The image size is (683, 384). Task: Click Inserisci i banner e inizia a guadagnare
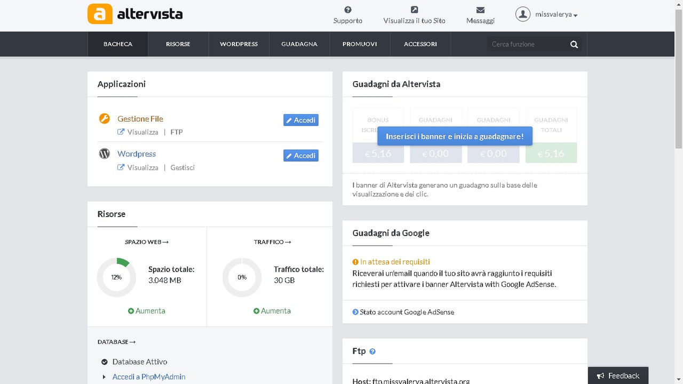point(455,136)
